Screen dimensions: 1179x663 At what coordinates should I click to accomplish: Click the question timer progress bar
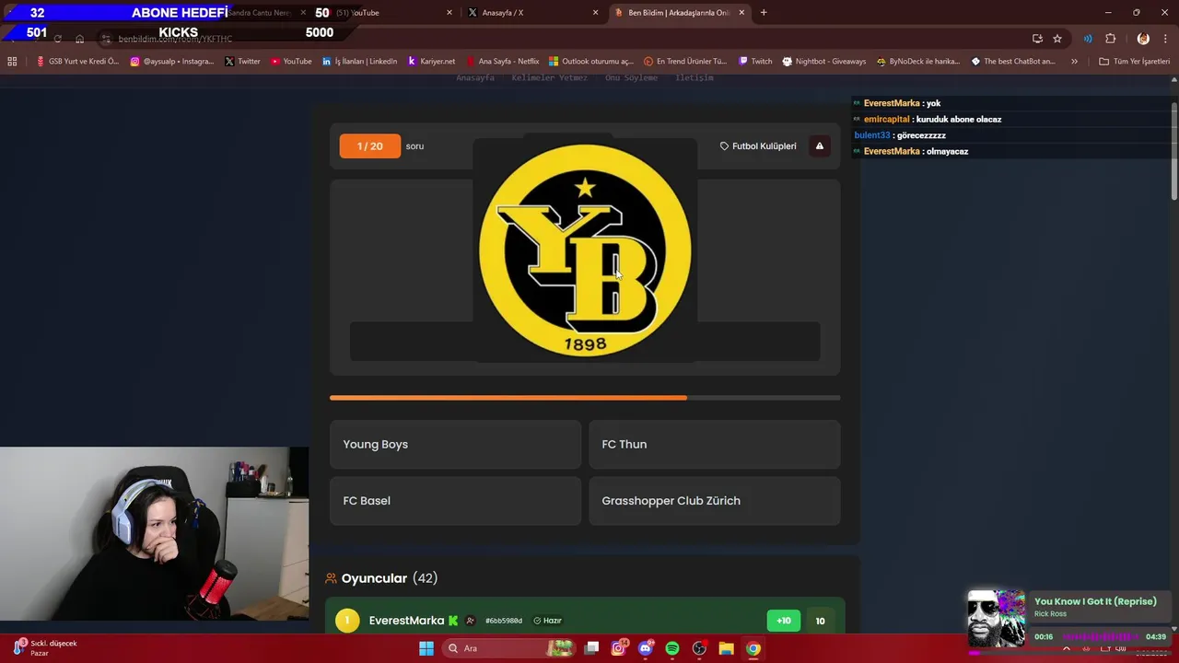click(x=585, y=398)
